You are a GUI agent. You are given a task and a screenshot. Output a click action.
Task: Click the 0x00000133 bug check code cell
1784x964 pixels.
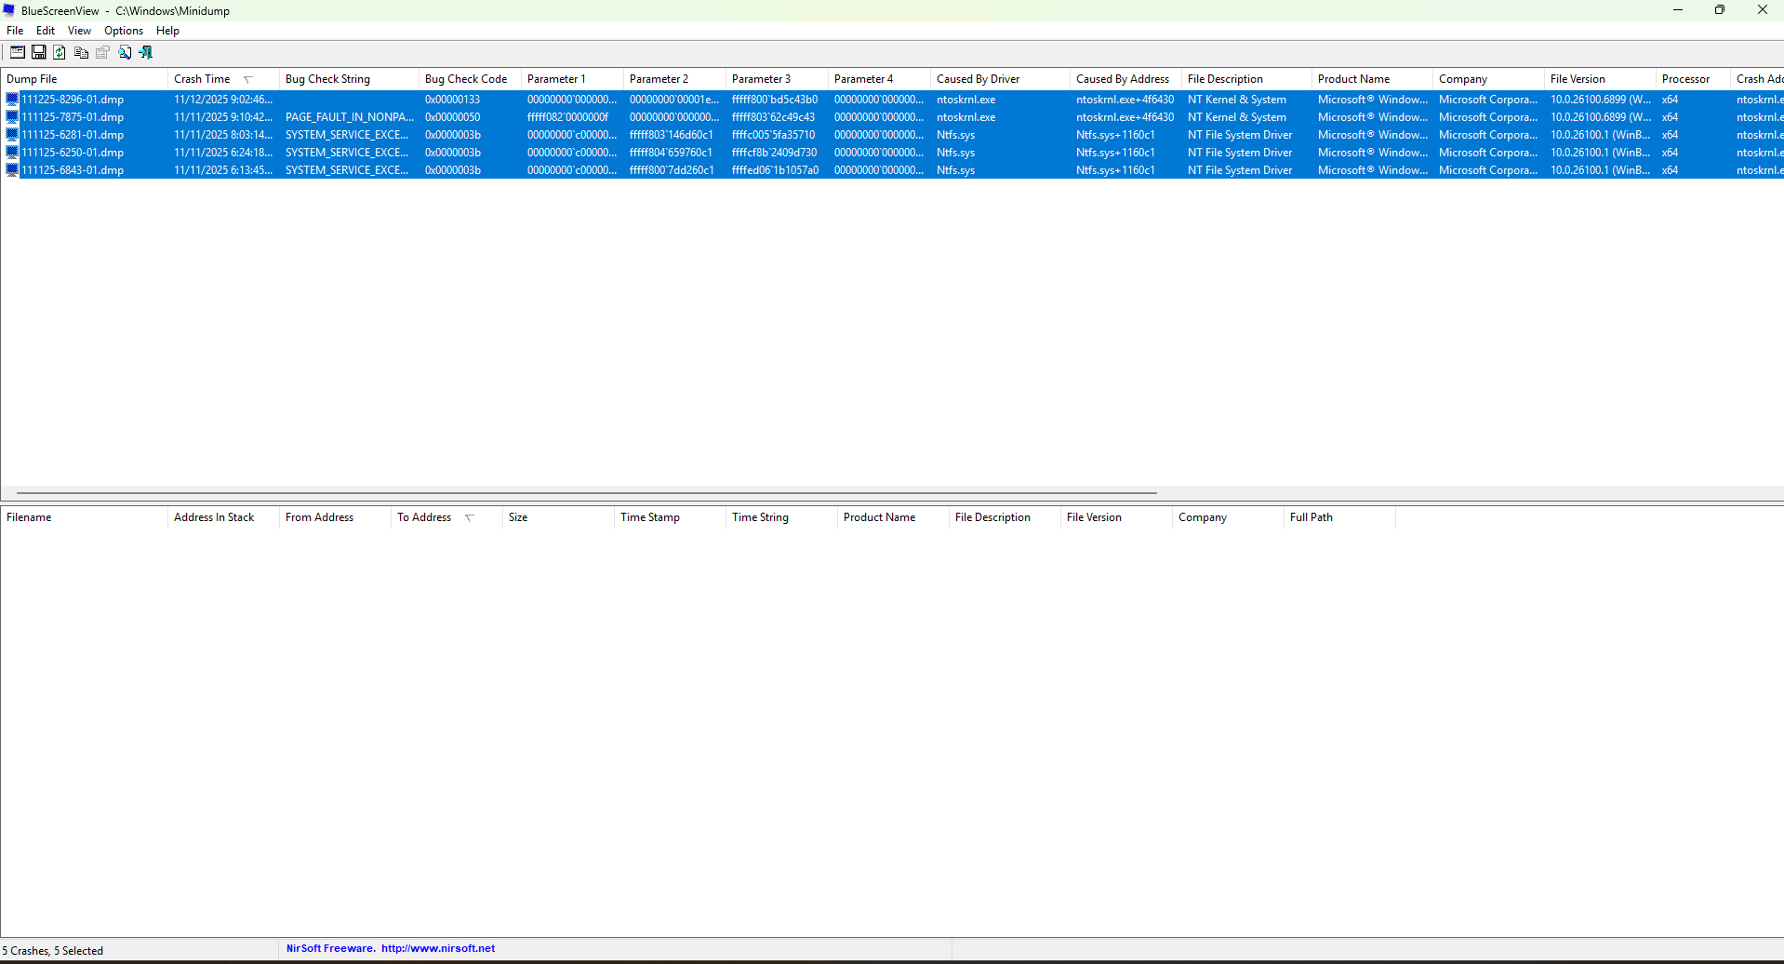[453, 100]
